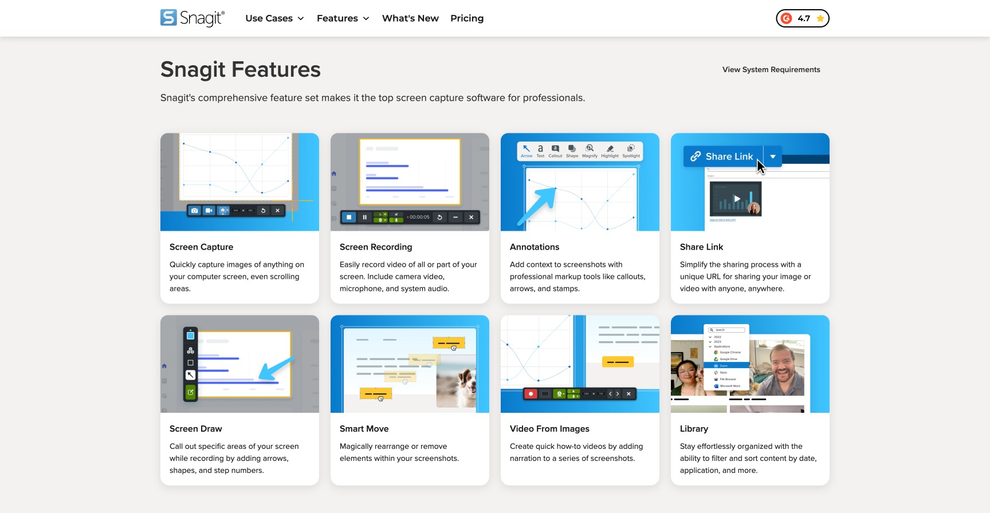The image size is (990, 525).
Task: Click text 'Create quick how-to videos by adding'
Action: point(576,447)
